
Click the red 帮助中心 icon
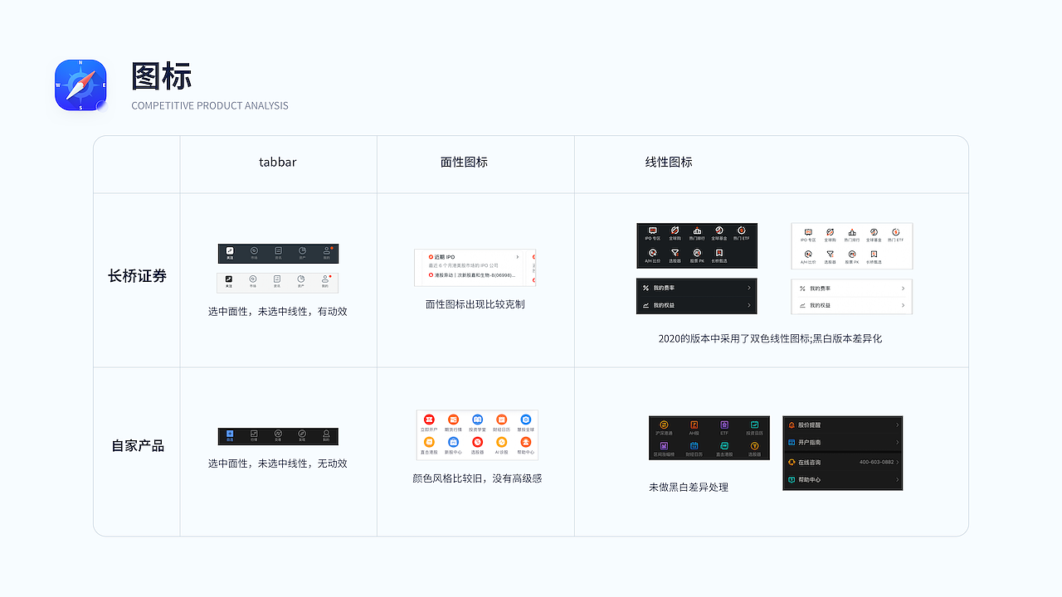click(525, 443)
